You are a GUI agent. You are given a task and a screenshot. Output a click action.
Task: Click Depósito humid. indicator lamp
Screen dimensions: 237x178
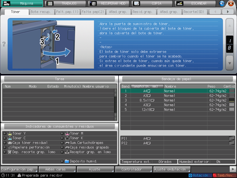click(x=62, y=161)
